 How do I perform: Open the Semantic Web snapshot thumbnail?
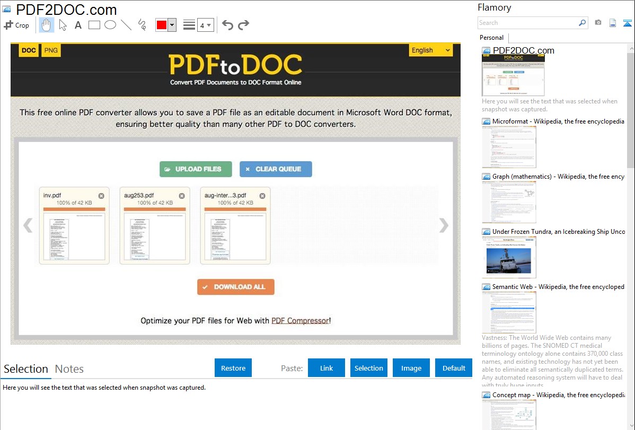pyautogui.click(x=509, y=312)
